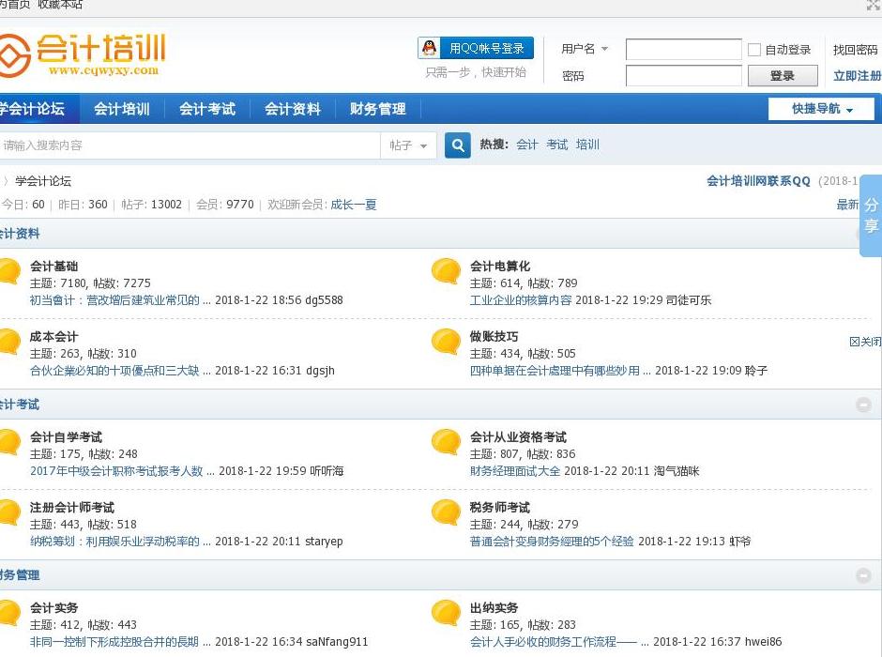Image resolution: width=882 pixels, height=657 pixels.
Task: Open post 财务经理面试大全
Action: tap(515, 471)
